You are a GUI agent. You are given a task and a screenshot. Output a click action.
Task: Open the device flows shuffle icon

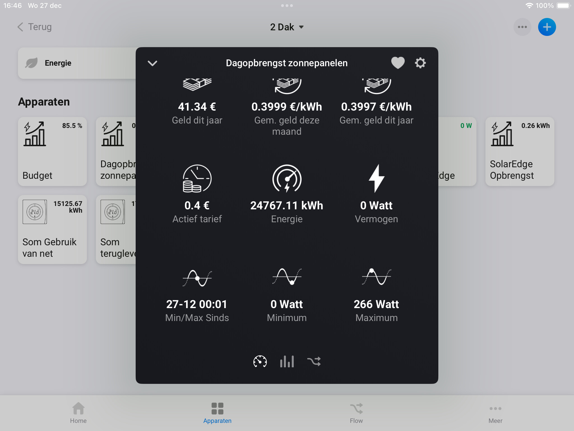tap(314, 361)
